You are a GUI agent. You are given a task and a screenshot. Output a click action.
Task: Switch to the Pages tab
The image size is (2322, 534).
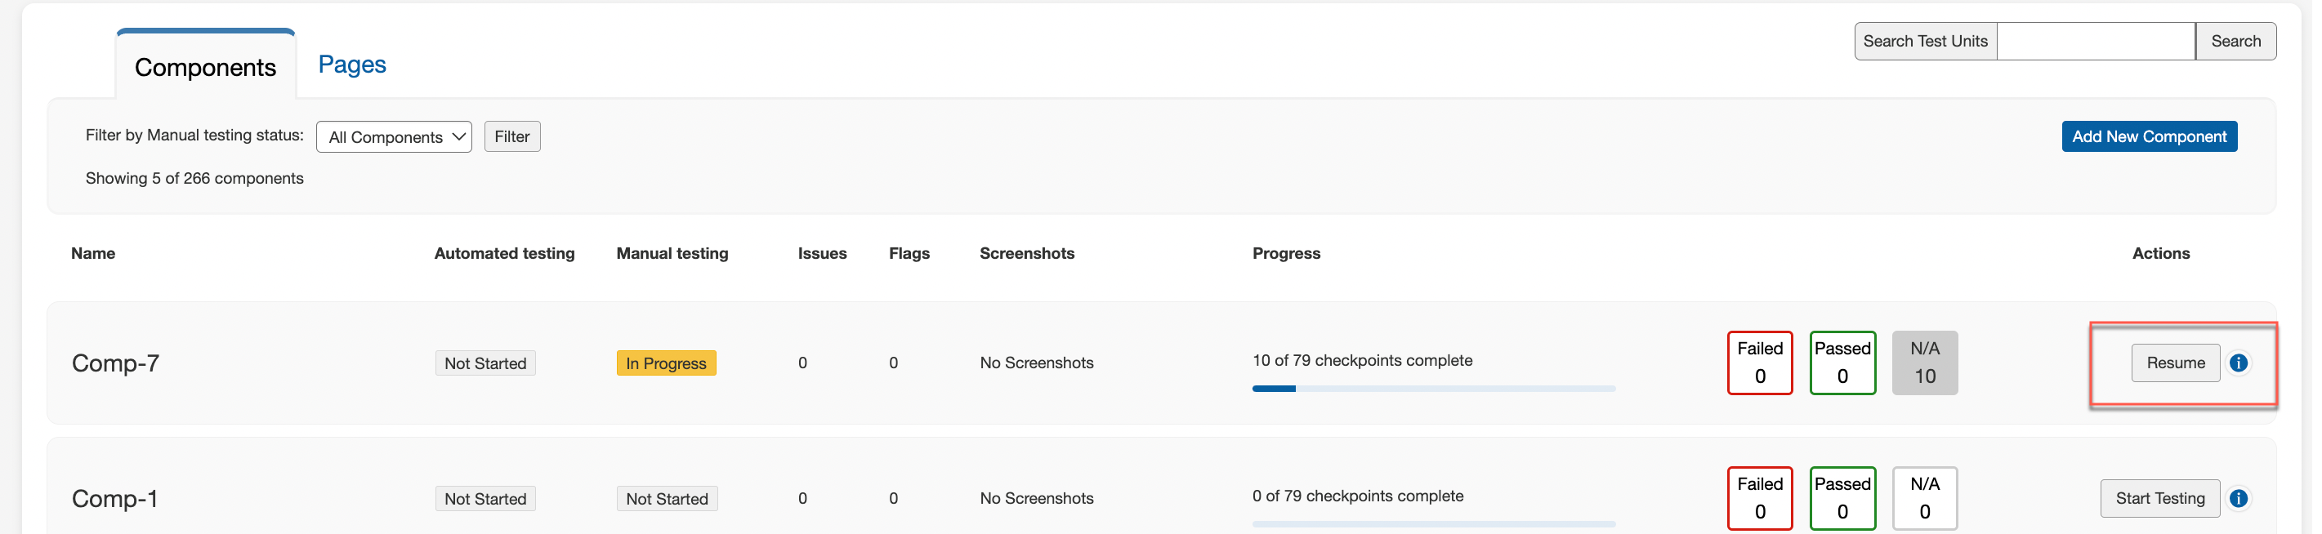point(351,65)
